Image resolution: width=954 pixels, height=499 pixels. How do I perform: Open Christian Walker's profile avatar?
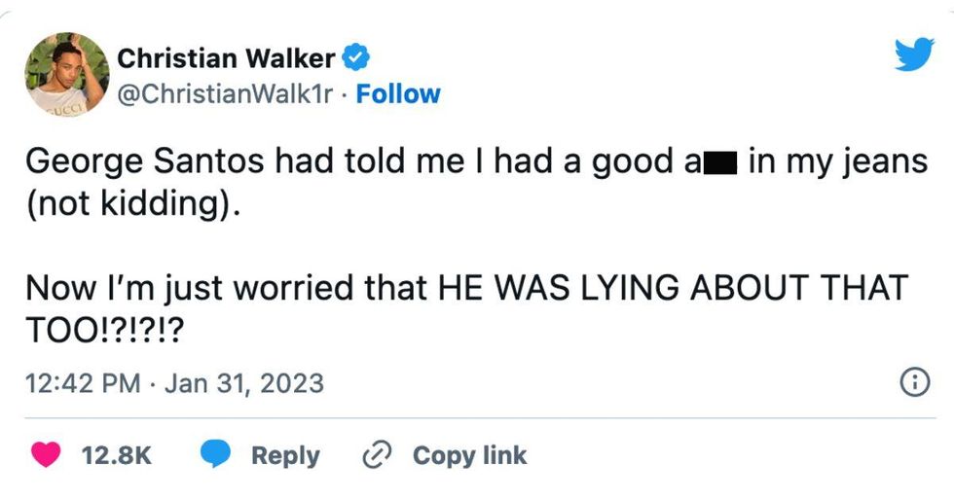pyautogui.click(x=67, y=73)
